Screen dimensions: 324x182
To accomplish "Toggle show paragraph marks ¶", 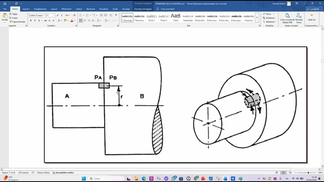I will [116, 15].
